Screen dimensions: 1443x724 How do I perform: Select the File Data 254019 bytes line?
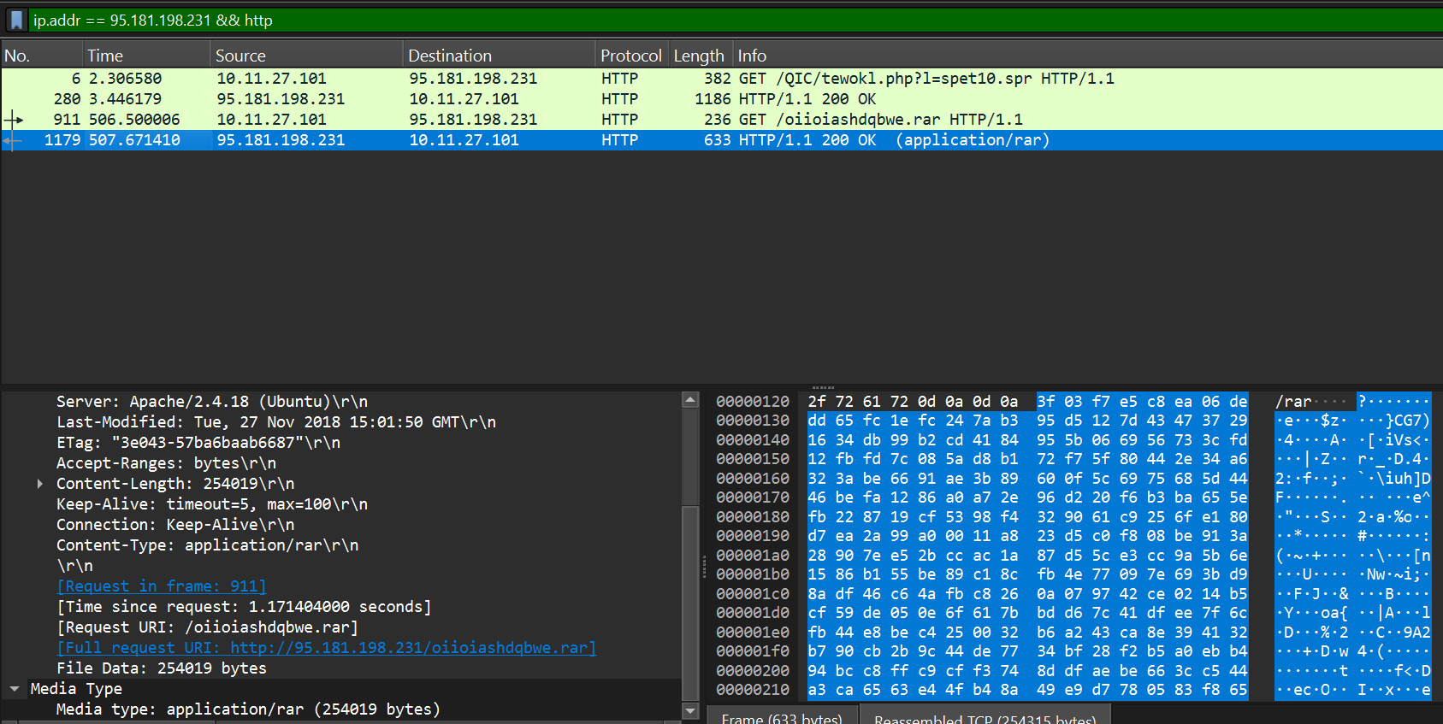click(x=162, y=668)
